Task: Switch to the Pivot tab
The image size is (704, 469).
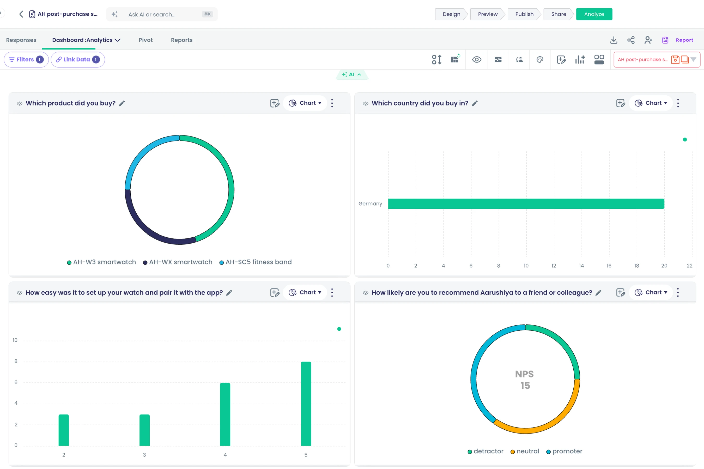Action: [146, 40]
